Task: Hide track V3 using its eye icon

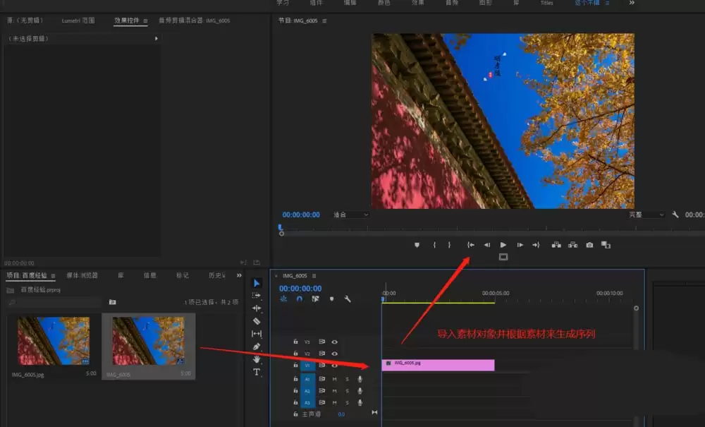Action: point(335,341)
